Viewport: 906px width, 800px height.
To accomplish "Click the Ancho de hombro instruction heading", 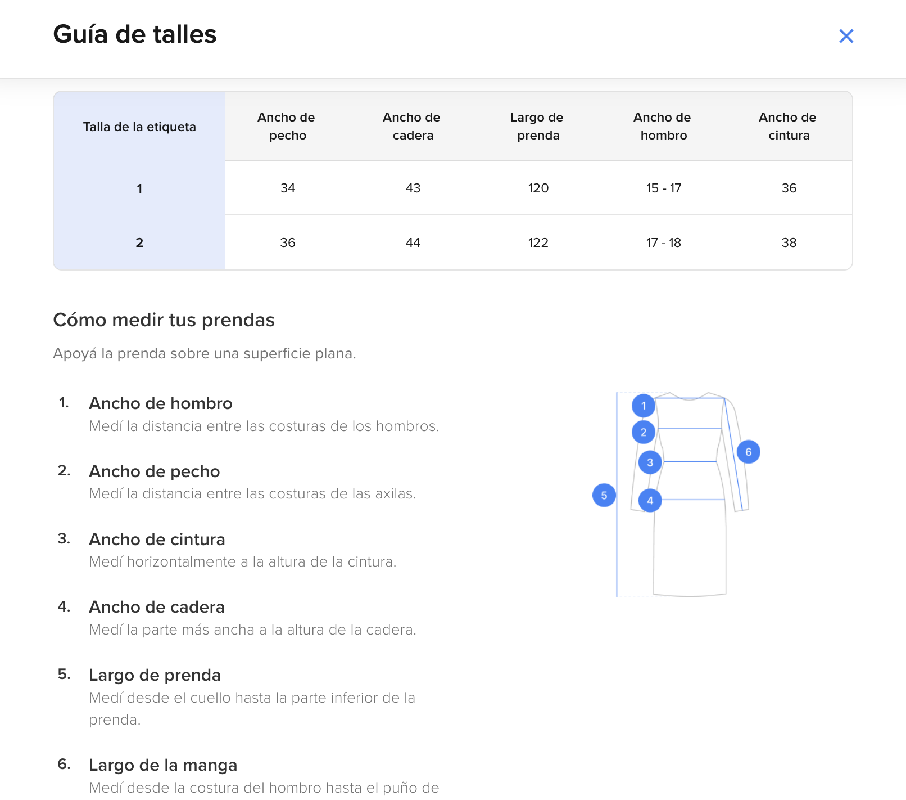I will (x=161, y=403).
